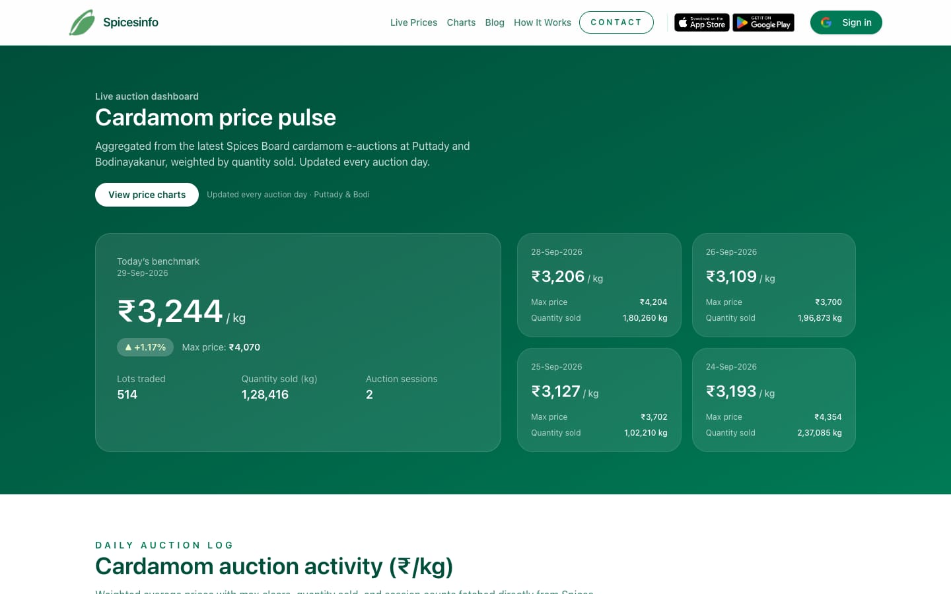Click the ₹3,193 price in 24-Sep card
The width and height of the screenshot is (951, 594).
click(x=731, y=391)
